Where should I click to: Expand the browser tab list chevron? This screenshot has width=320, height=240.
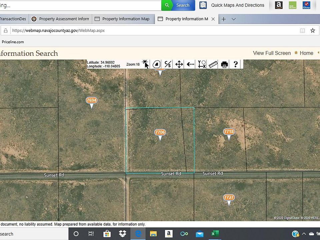(x=234, y=19)
